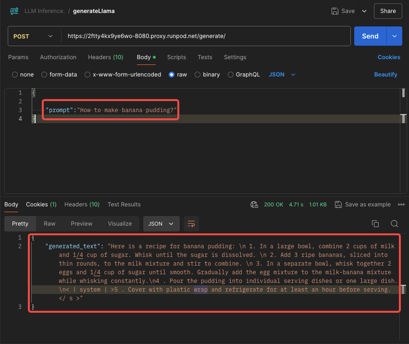Open the Test Results tab
Screen dimensions: 409x344
(124, 204)
